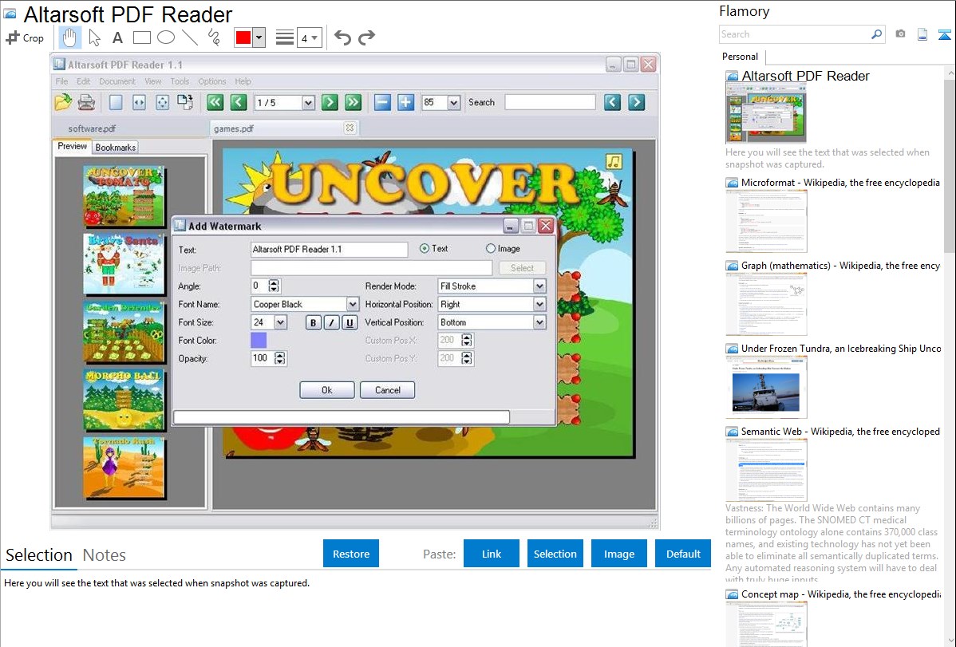Click the zoom in plus button
The width and height of the screenshot is (956, 647).
click(405, 102)
